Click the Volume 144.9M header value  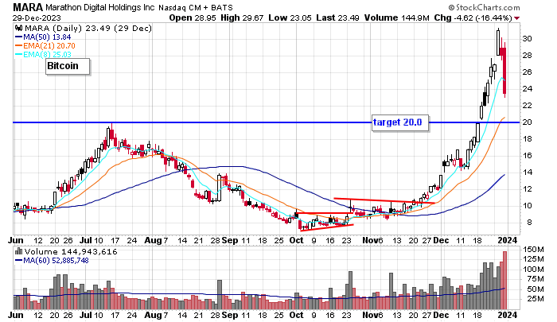[396, 17]
